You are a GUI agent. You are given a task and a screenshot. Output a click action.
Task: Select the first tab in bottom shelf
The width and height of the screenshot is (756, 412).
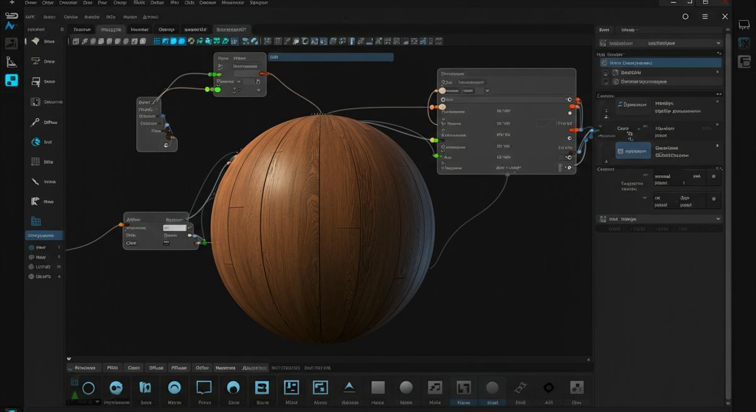(x=84, y=368)
